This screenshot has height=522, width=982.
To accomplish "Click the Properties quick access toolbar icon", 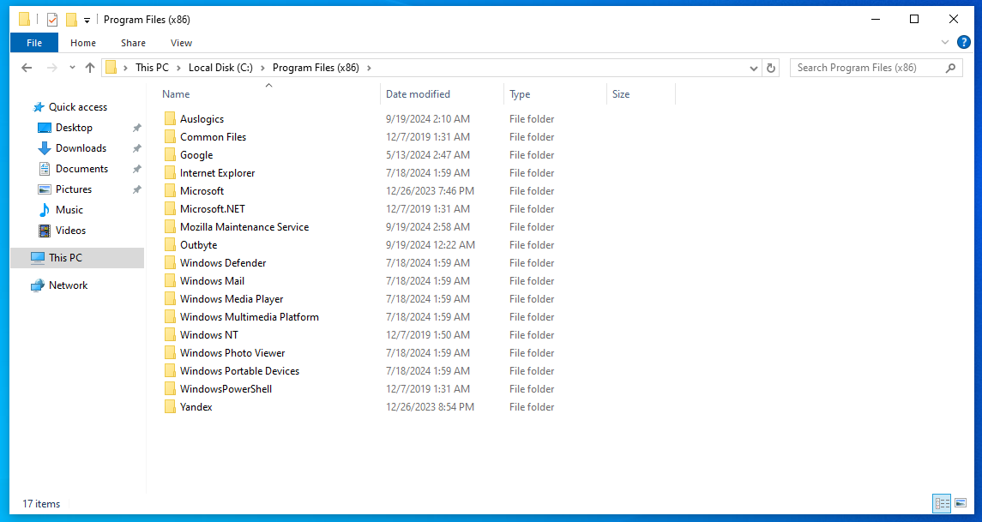I will coord(52,20).
